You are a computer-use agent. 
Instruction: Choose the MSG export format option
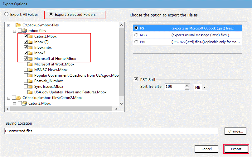pyautogui.click(x=136, y=35)
